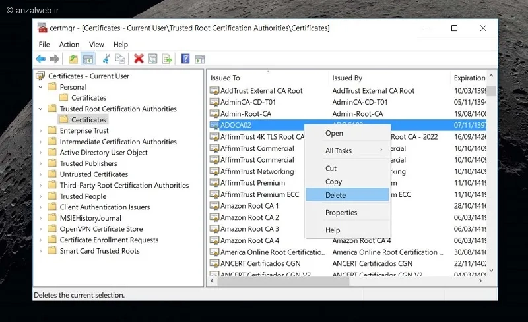Click the AdminCA-CD-T01 certificate icon
Image resolution: width=528 pixels, height=322 pixels.
tap(214, 102)
